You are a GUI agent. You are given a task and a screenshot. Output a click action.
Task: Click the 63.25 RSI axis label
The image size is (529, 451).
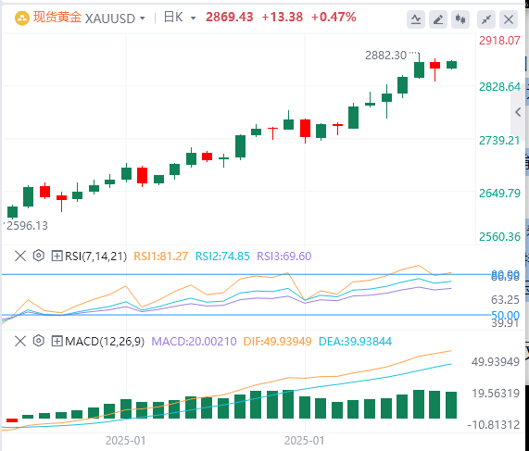(505, 299)
